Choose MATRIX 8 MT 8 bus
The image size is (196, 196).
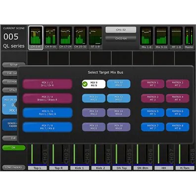click(178, 127)
